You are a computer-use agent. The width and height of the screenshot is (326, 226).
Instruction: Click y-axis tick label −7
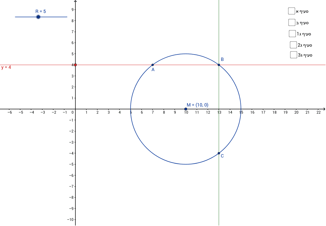click(71, 187)
